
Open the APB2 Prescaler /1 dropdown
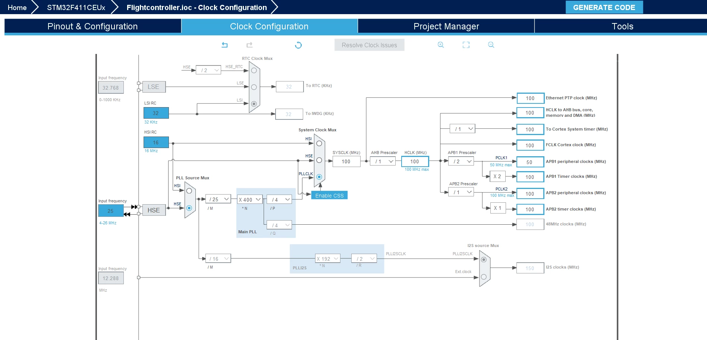click(461, 192)
